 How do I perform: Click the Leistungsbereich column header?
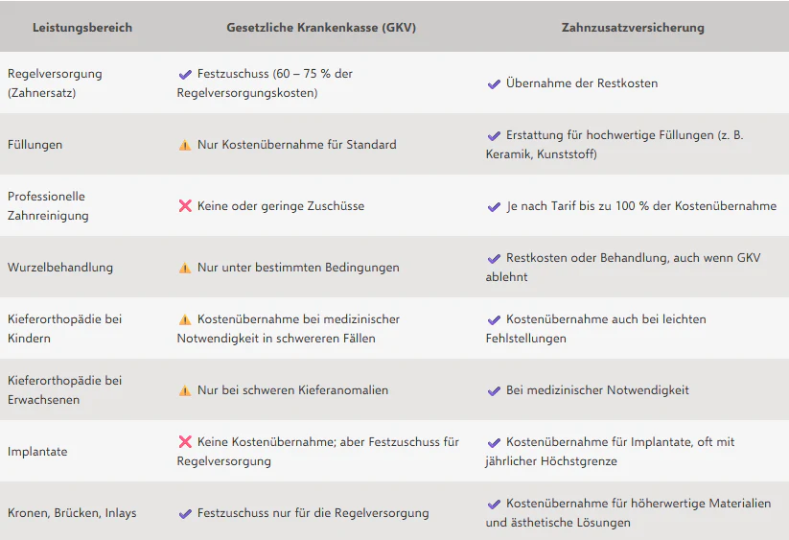click(x=82, y=28)
